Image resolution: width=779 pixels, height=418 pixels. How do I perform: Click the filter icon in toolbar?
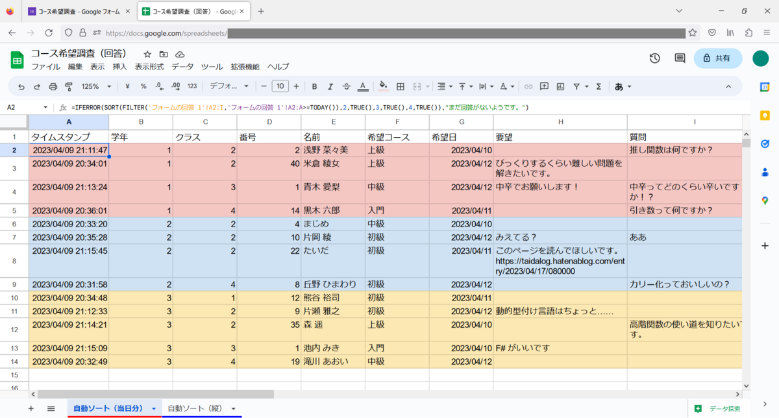pyautogui.click(x=576, y=86)
